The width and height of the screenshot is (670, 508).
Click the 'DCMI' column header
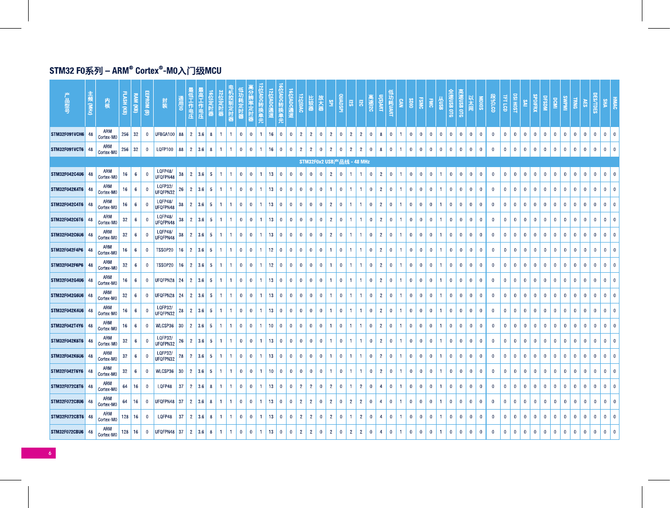(x=555, y=103)
